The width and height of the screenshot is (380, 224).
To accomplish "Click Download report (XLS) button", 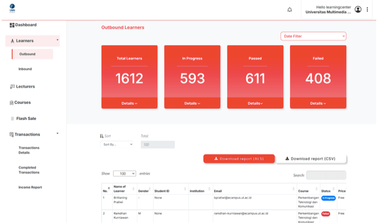I will click(x=239, y=159).
